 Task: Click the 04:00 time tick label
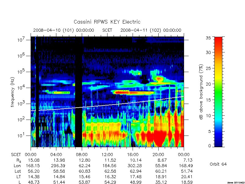coord(56,155)
